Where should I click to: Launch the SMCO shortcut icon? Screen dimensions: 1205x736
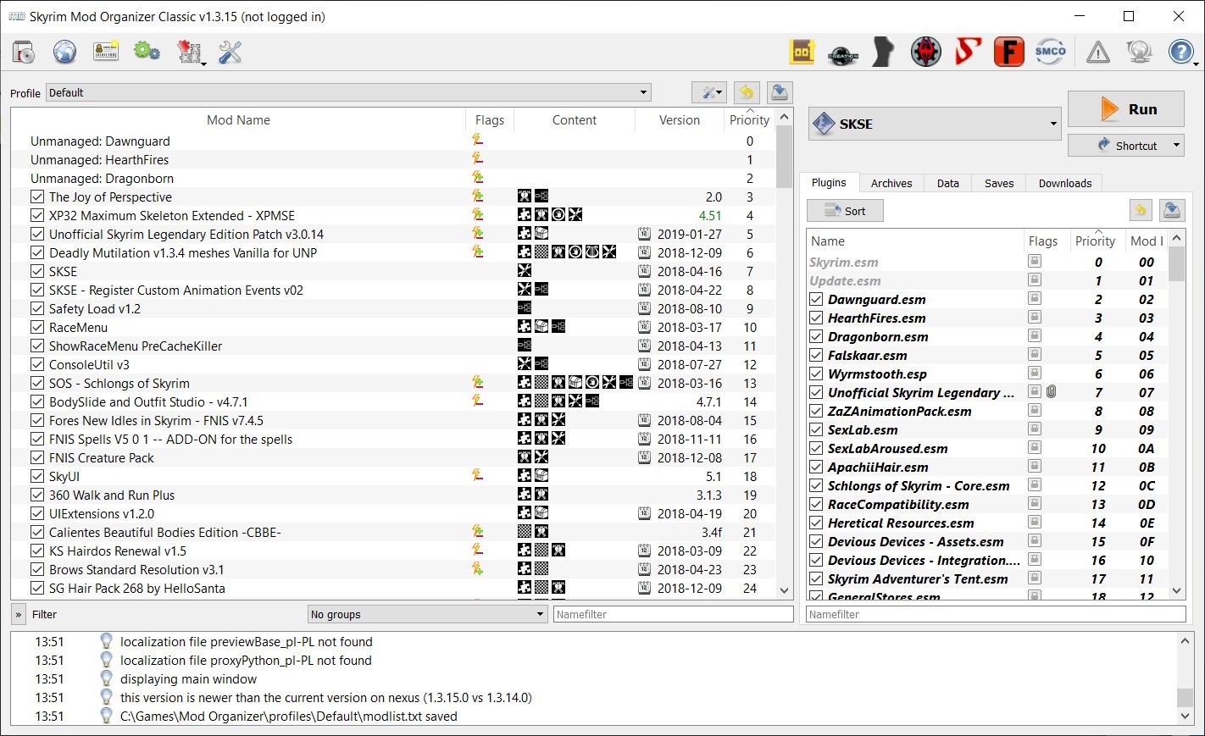(x=1051, y=53)
